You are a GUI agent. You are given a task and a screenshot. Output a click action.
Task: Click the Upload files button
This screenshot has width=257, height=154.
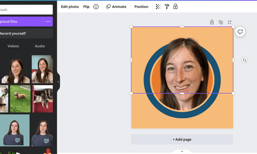[x=21, y=22]
